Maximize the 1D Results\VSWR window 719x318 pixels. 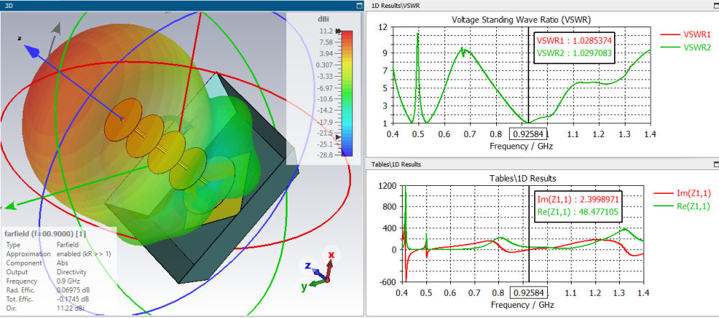click(x=716, y=6)
